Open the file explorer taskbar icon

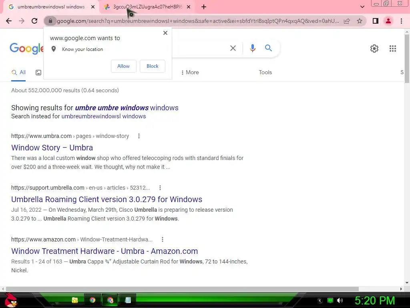pyautogui.click(x=75, y=300)
